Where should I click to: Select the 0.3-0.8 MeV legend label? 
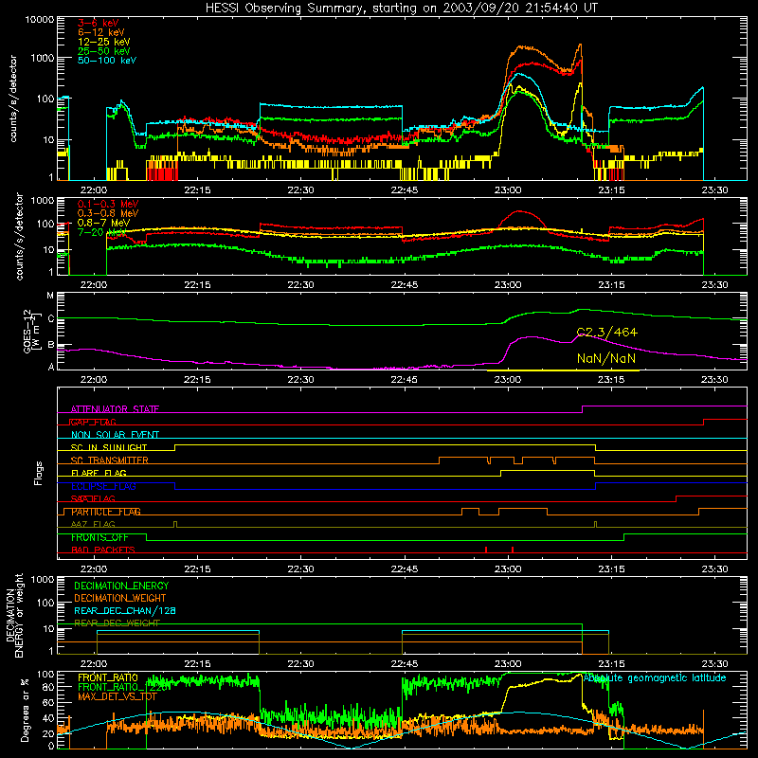(x=108, y=213)
